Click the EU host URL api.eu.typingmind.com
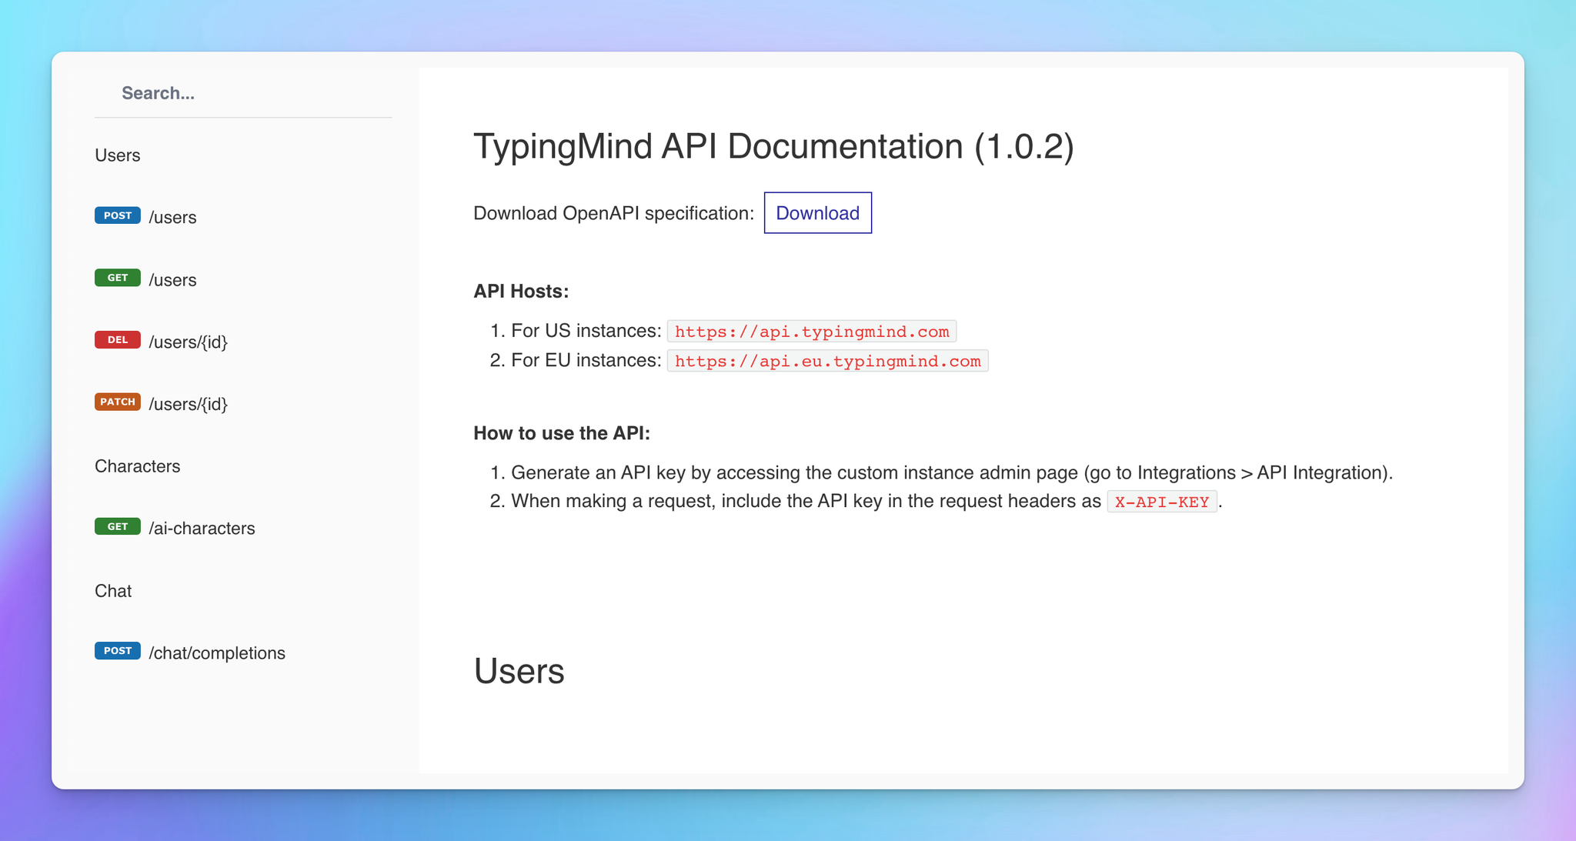Screen dimensions: 1576x841 point(828,361)
